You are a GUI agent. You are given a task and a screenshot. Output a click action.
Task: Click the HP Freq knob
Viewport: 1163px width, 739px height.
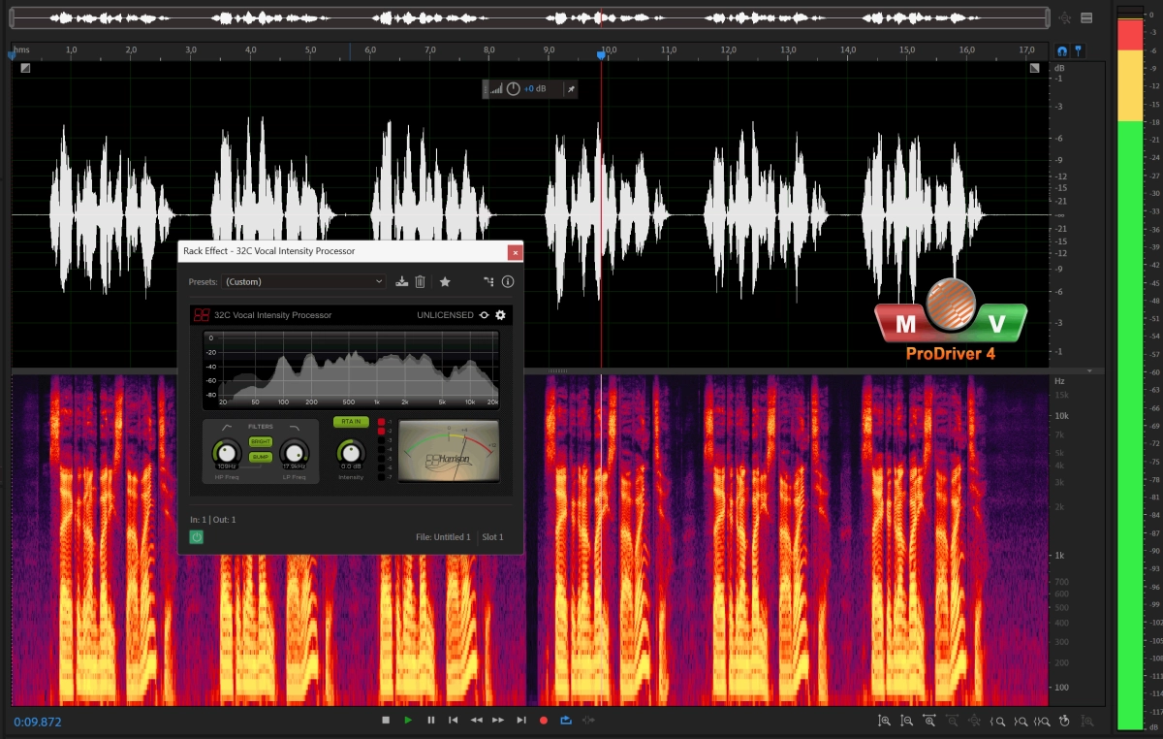tap(227, 451)
